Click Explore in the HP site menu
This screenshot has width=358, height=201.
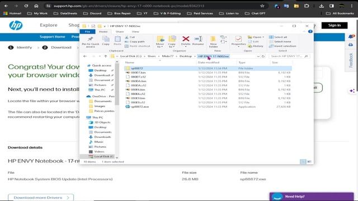point(49,25)
